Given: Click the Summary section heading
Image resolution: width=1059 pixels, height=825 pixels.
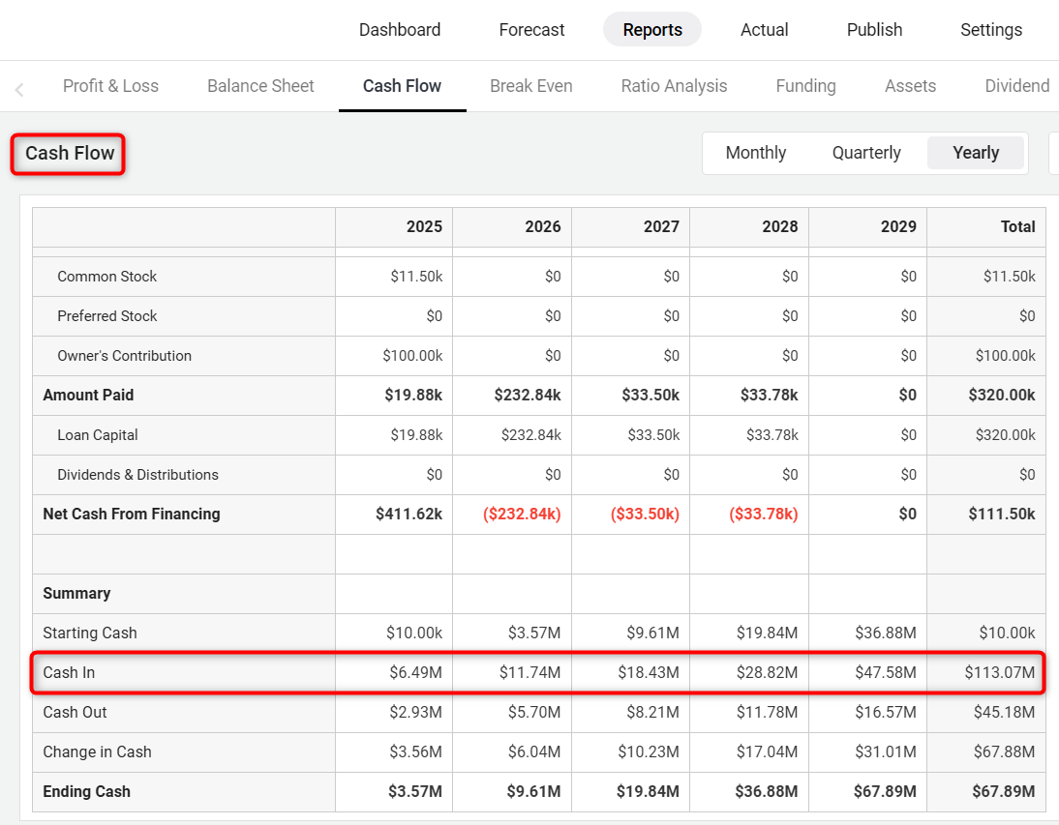Looking at the screenshot, I should [x=76, y=594].
